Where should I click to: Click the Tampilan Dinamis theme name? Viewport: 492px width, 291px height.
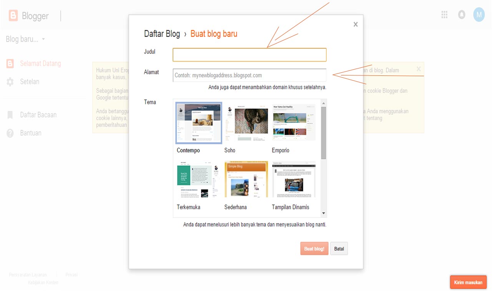[x=291, y=207]
